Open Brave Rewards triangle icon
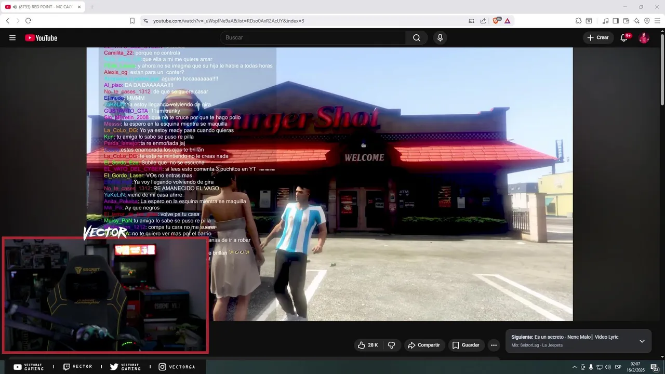 507,21
